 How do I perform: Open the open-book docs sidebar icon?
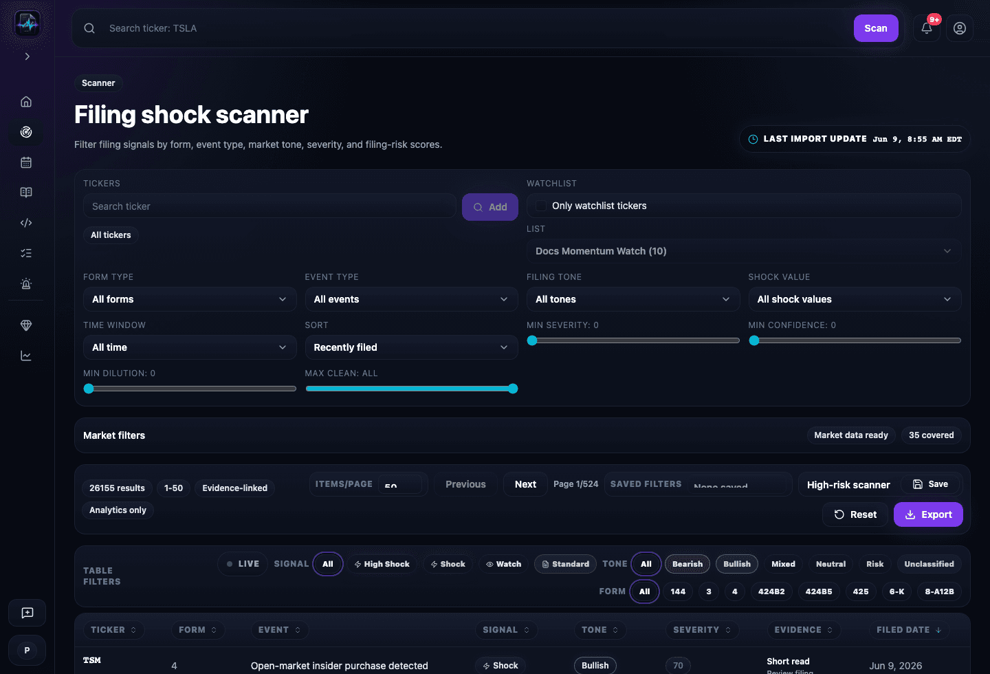tap(26, 193)
